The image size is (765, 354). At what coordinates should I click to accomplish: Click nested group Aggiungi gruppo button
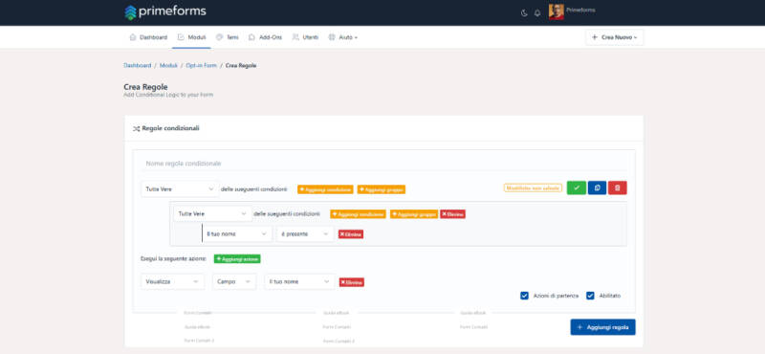tap(414, 214)
